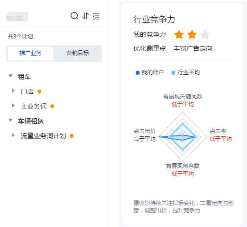247x227 pixels.
Task: Collapse the 车辆租赁 group
Action: (x=11, y=120)
